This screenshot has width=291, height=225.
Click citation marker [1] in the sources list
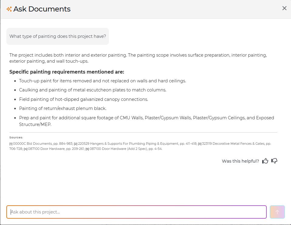point(11,144)
